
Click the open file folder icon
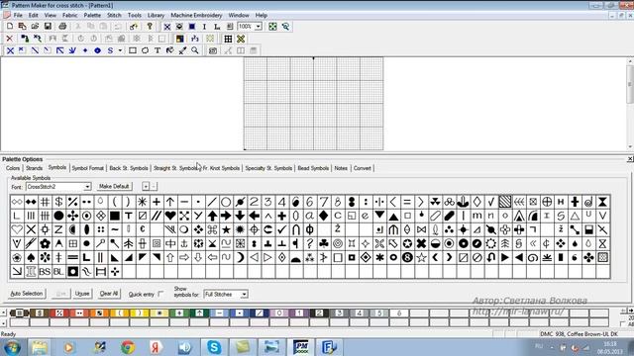[x=35, y=27]
